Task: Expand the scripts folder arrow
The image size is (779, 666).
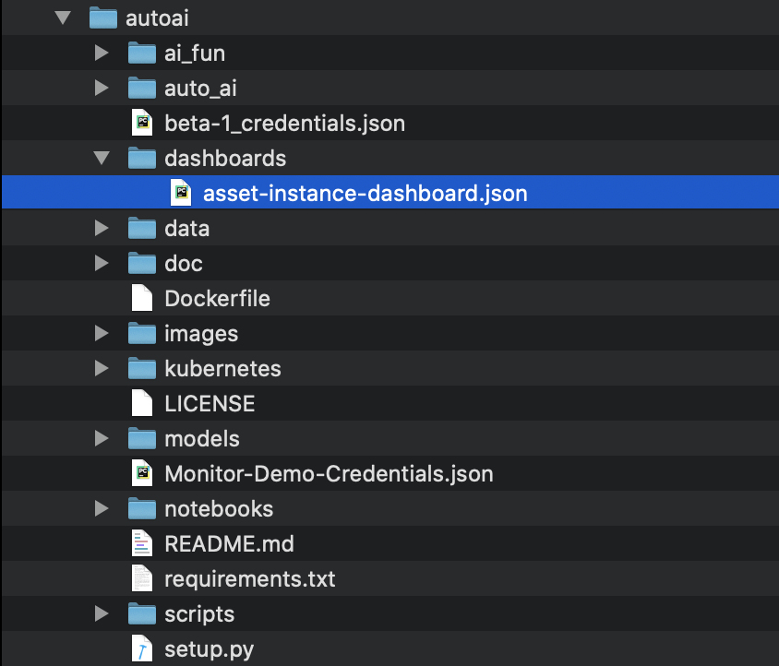Action: 102,613
